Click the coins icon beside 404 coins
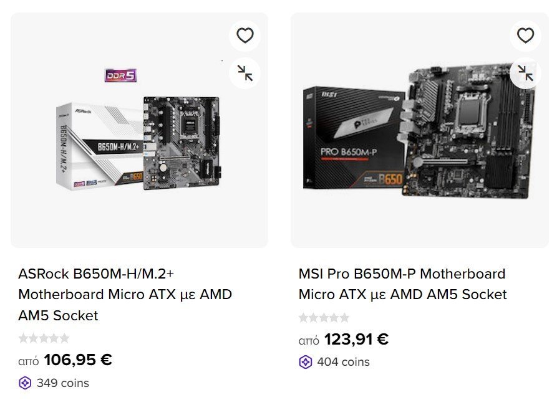 pyautogui.click(x=306, y=362)
